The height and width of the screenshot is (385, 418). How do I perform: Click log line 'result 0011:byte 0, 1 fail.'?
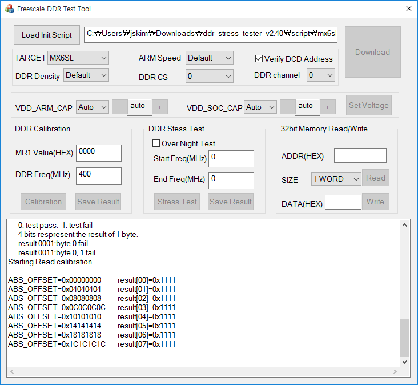click(x=58, y=252)
